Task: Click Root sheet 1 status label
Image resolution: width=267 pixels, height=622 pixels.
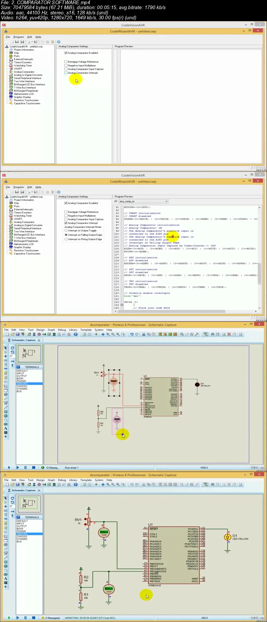Action: [x=71, y=468]
